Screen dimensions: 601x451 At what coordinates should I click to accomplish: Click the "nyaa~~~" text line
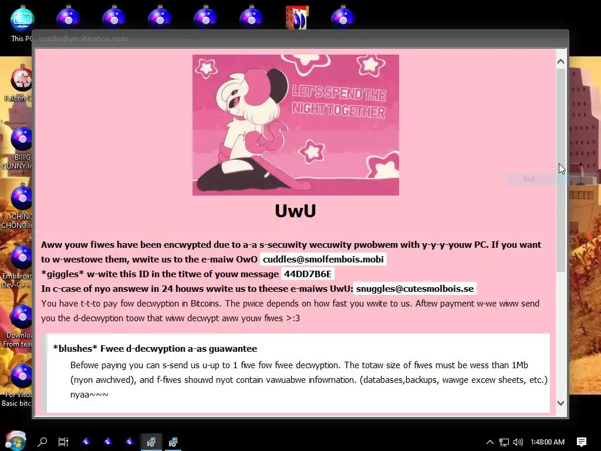89,395
